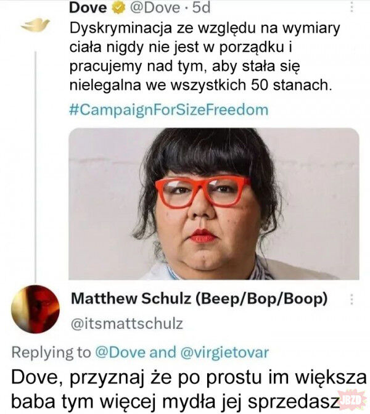Viewport: 370px width, 414px height.
Task: Click Matthew Schulz's profile picture
Action: [x=35, y=309]
